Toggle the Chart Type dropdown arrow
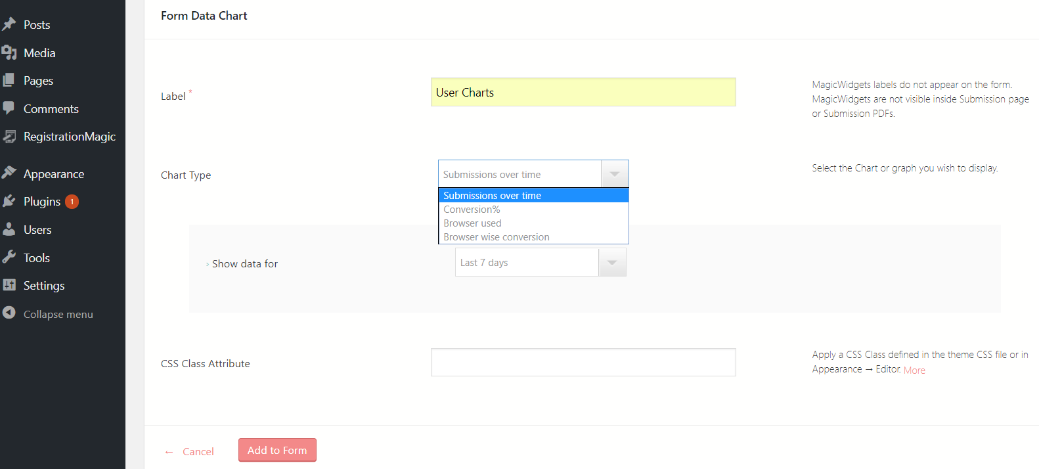The image size is (1039, 469). [x=615, y=174]
